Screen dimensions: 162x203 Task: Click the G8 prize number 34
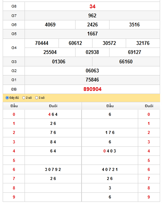(x=93, y=6)
